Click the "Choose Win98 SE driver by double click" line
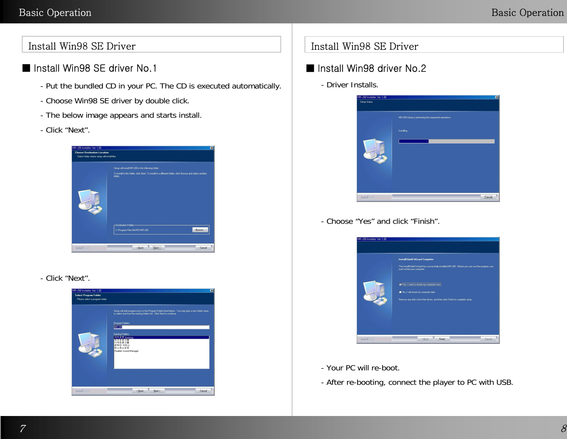Screen dimensions: 567x439 point(115,101)
